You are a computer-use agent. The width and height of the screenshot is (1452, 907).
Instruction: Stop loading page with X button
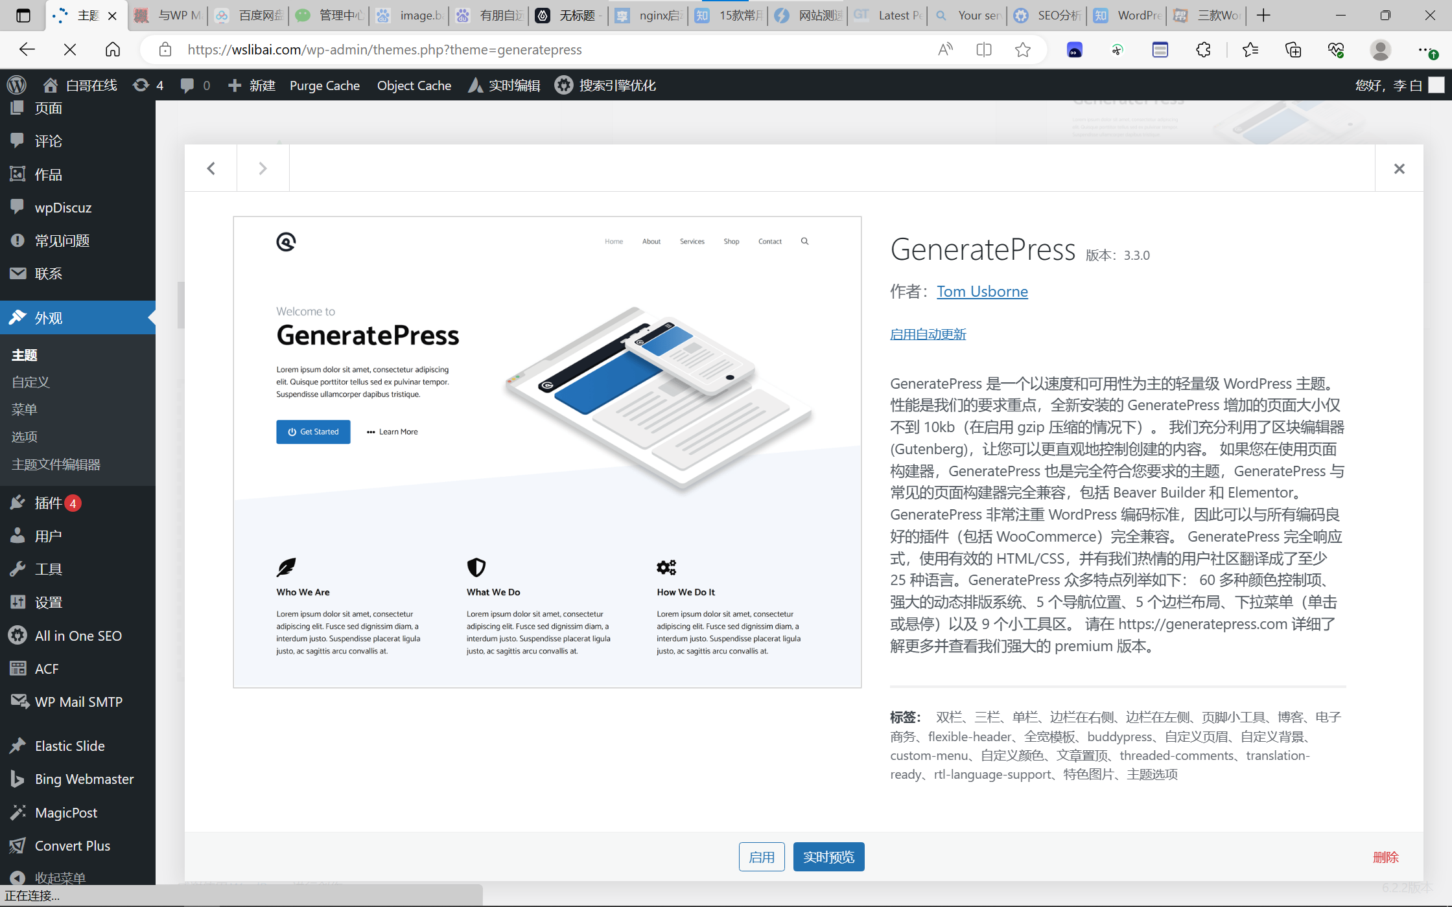click(x=70, y=50)
